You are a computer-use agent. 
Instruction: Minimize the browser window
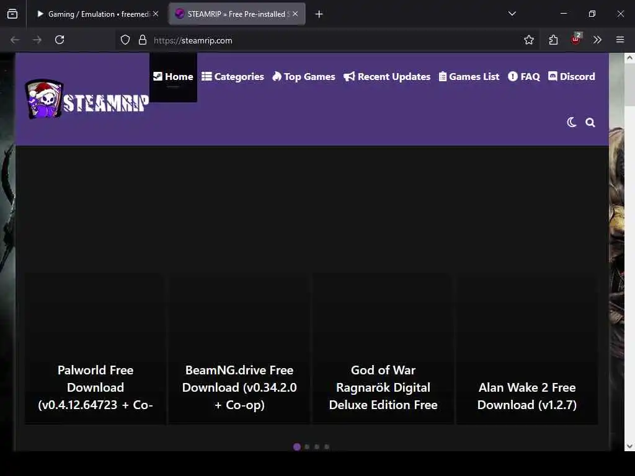[563, 14]
